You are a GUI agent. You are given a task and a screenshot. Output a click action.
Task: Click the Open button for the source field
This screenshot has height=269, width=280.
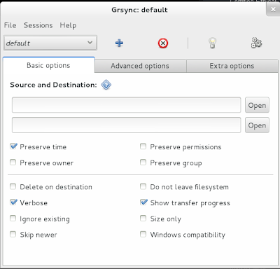(x=257, y=105)
